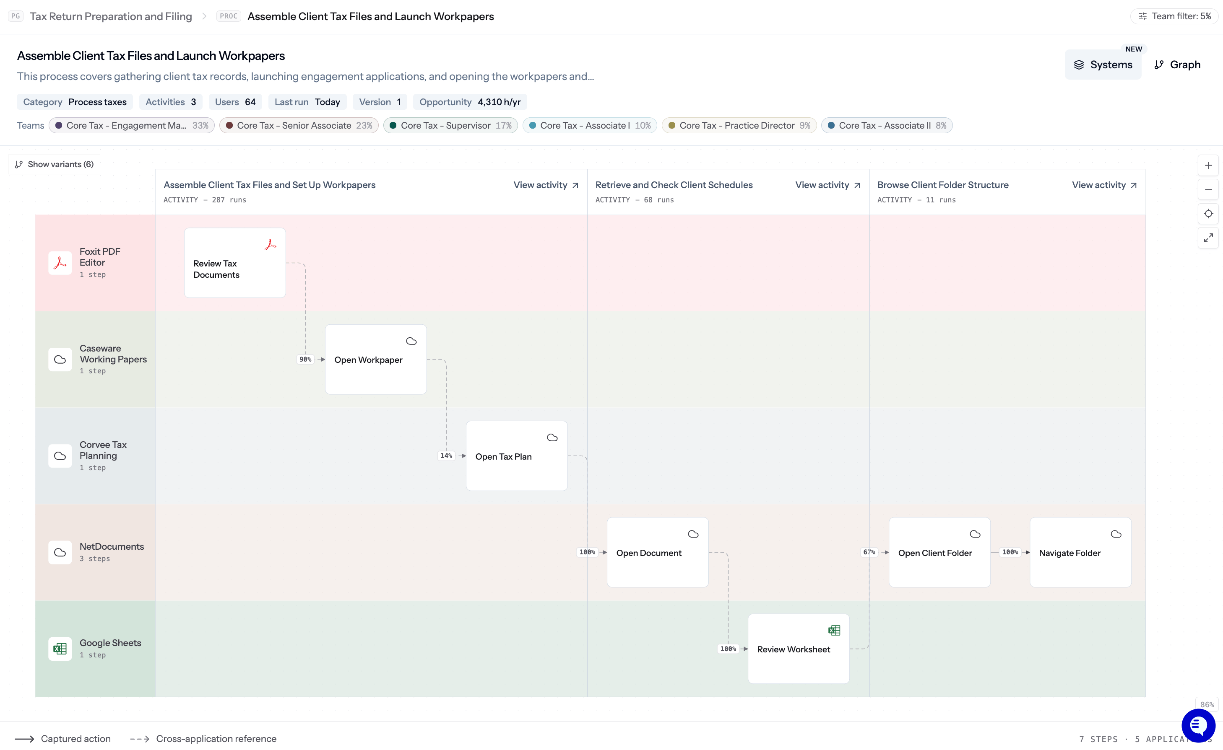Click the PROC badge in breadcrumb

point(229,16)
